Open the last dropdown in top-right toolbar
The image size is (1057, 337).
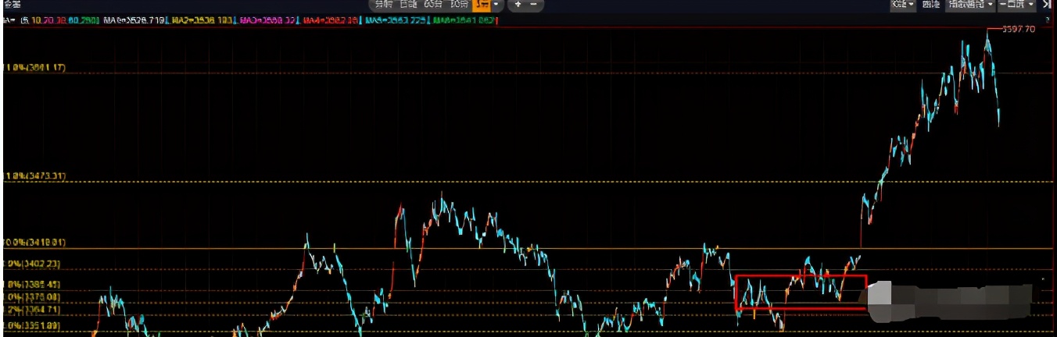[x=1017, y=5]
